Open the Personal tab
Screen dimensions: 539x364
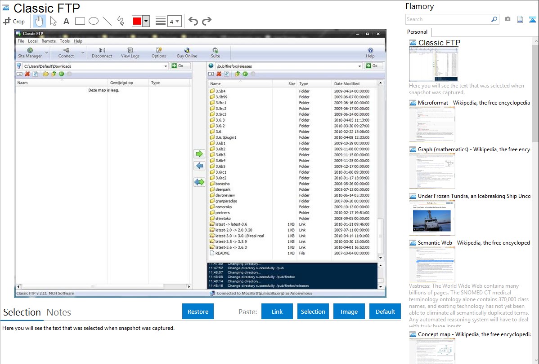pyautogui.click(x=417, y=32)
